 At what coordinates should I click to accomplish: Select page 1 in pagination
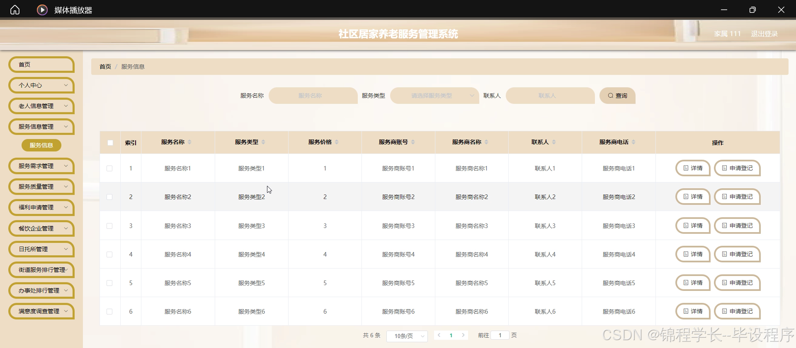click(451, 336)
